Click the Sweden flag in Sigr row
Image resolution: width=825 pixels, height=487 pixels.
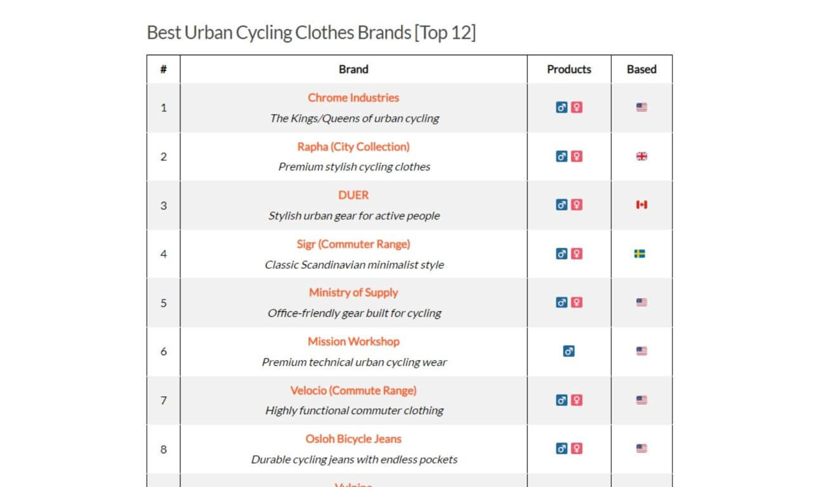click(x=640, y=254)
